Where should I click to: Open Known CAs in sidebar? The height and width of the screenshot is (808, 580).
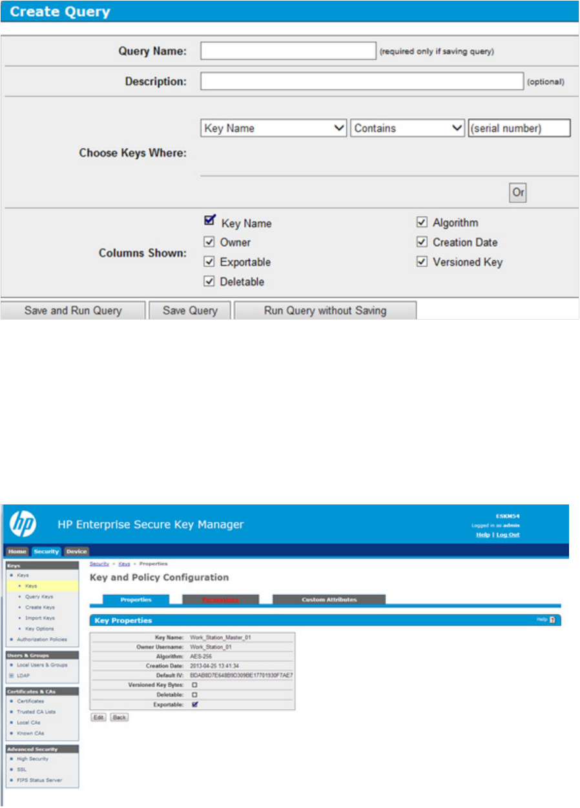pyautogui.click(x=29, y=733)
